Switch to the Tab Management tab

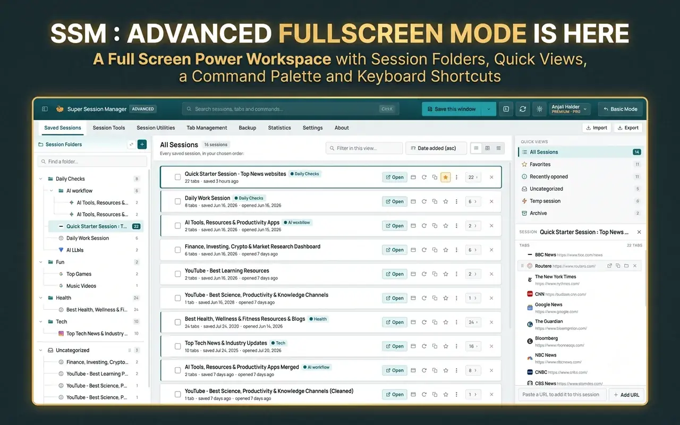(x=207, y=127)
